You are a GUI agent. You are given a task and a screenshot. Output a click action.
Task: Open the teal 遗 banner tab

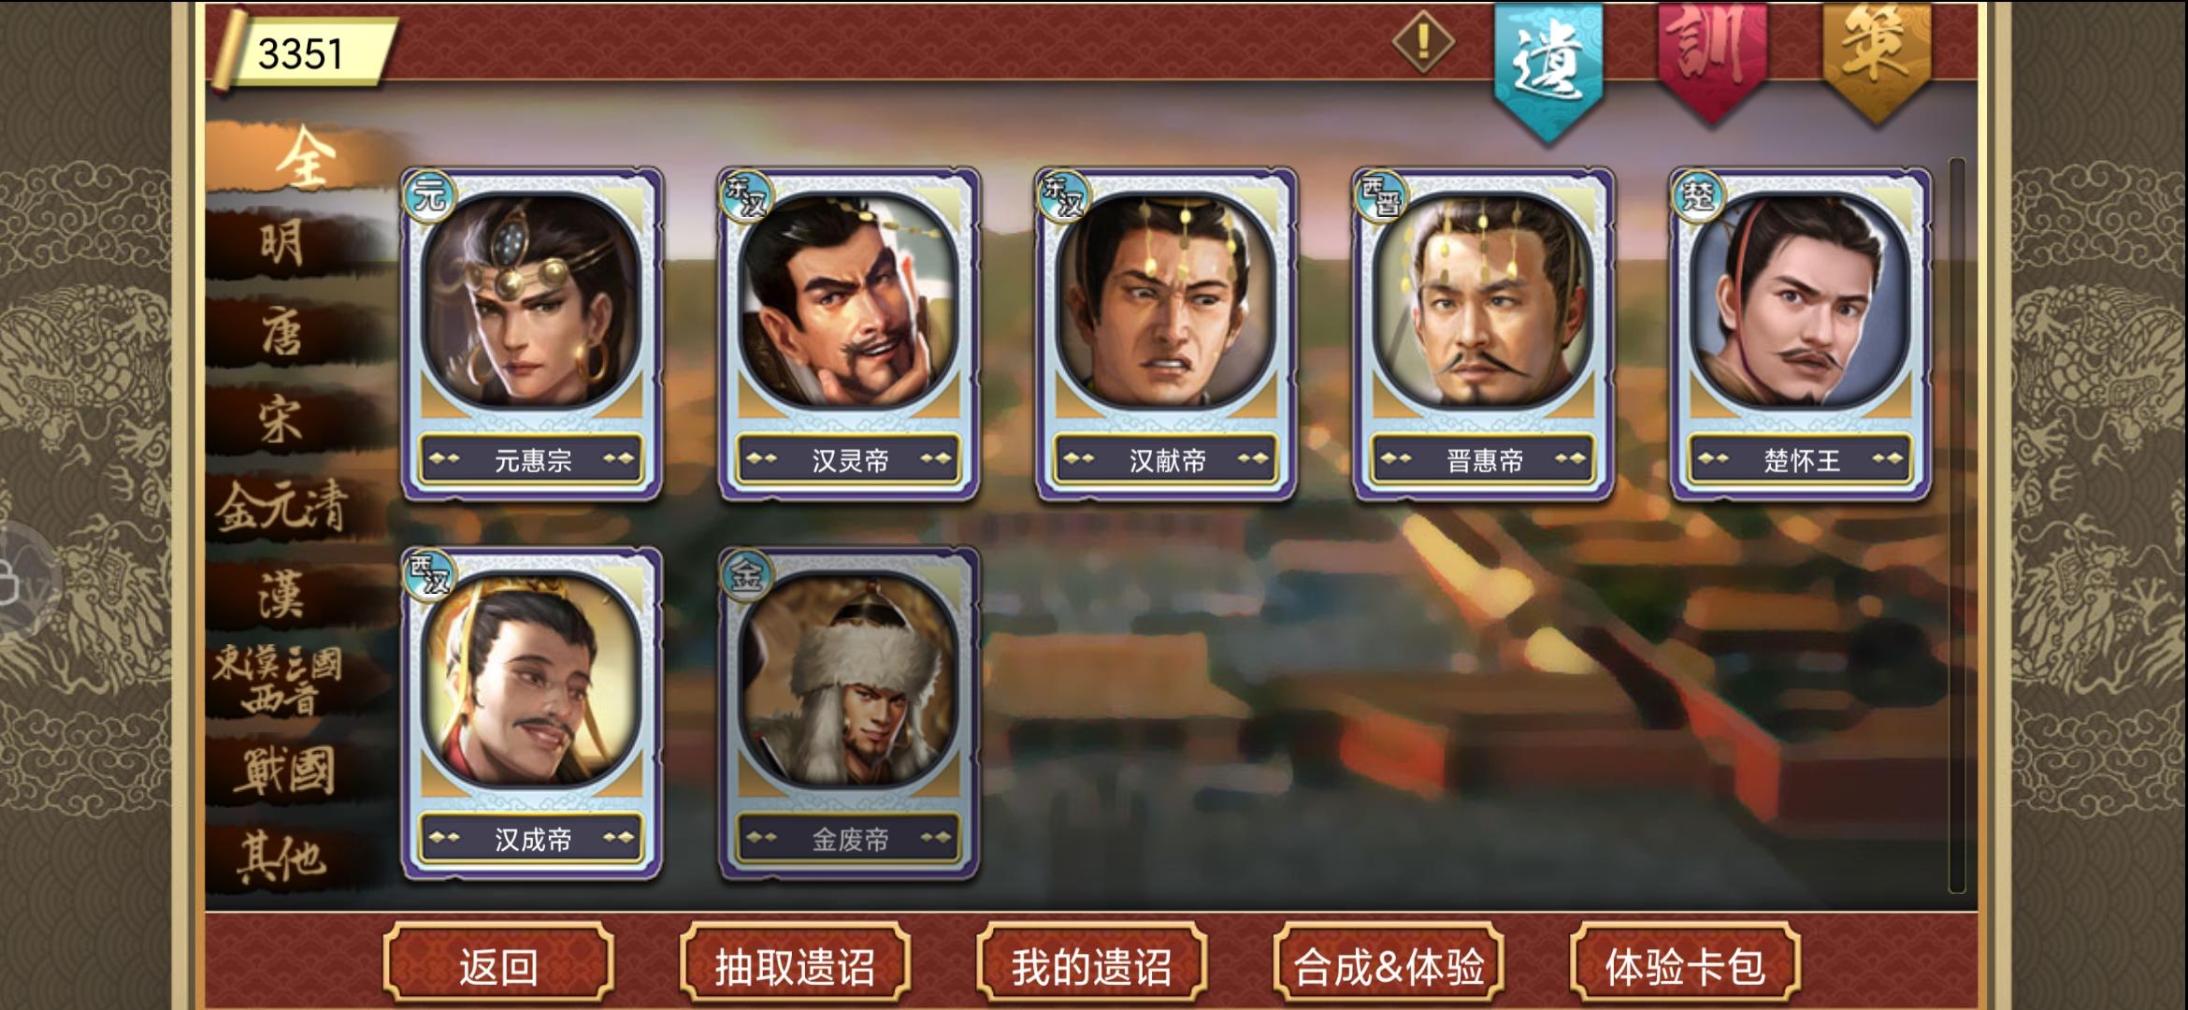[x=1547, y=70]
